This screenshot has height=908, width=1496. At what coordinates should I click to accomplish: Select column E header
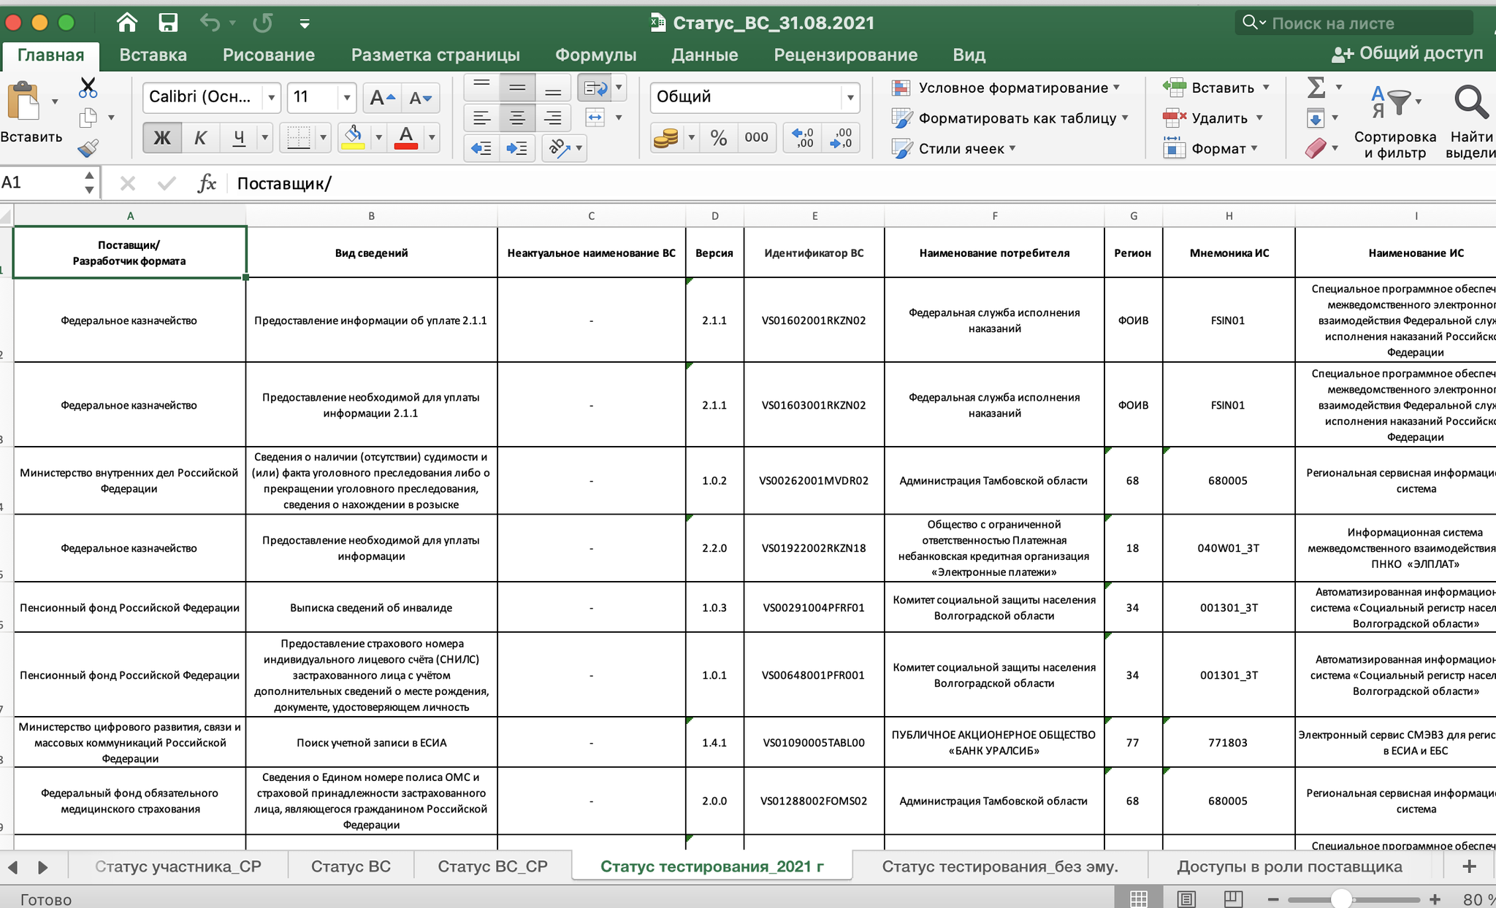click(x=814, y=215)
